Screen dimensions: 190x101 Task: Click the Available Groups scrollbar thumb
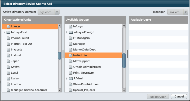click(x=124, y=61)
